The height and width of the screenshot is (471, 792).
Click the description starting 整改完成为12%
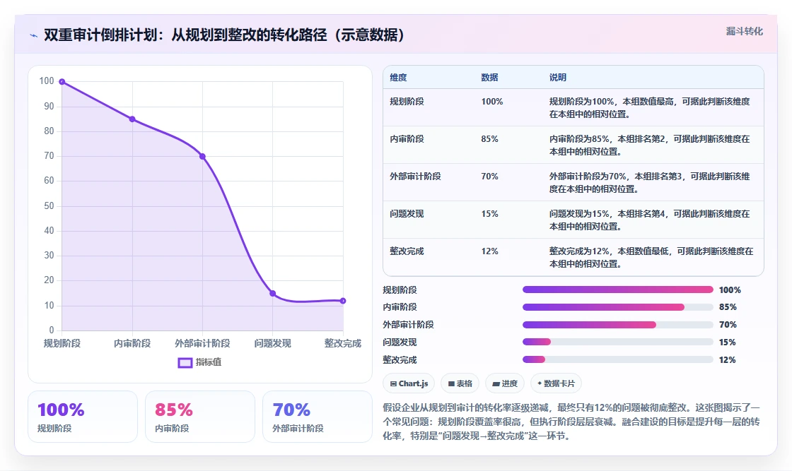651,257
